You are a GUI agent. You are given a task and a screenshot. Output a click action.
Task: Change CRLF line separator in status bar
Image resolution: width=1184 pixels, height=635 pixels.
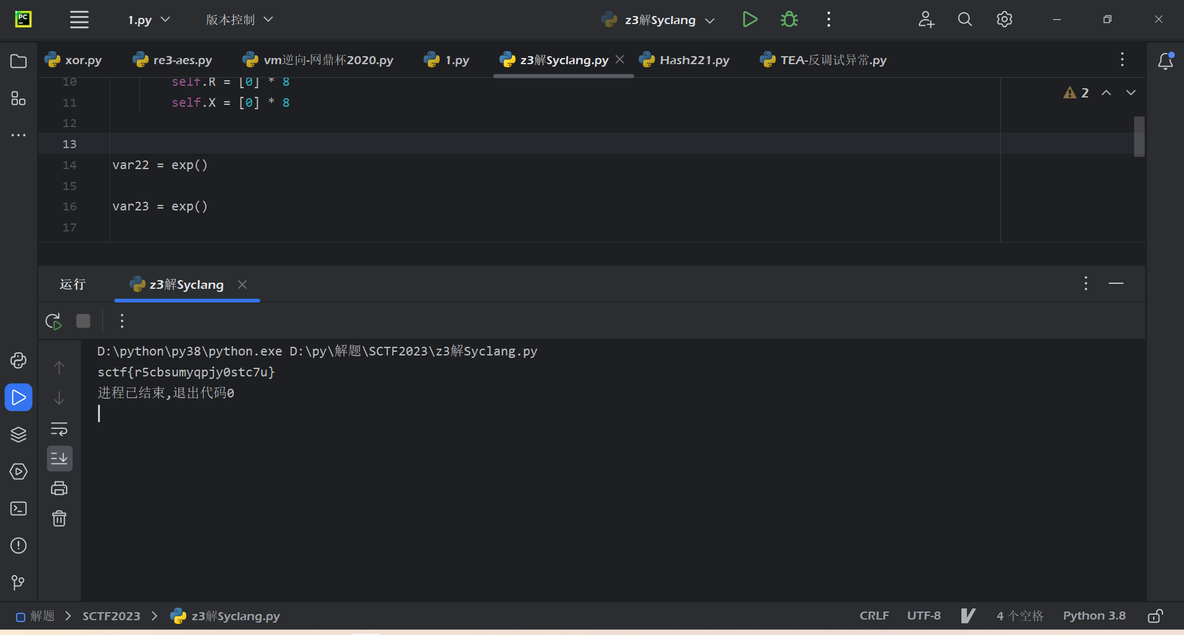(874, 616)
